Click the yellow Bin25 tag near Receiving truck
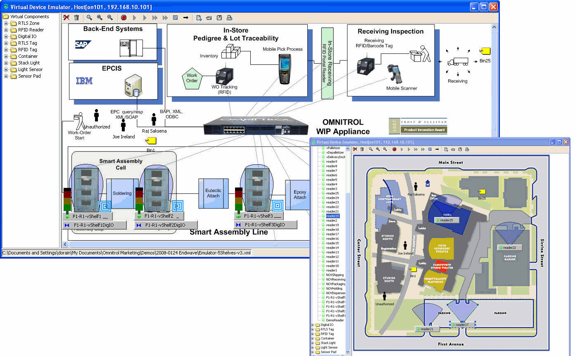The image size is (575, 356). click(x=485, y=51)
